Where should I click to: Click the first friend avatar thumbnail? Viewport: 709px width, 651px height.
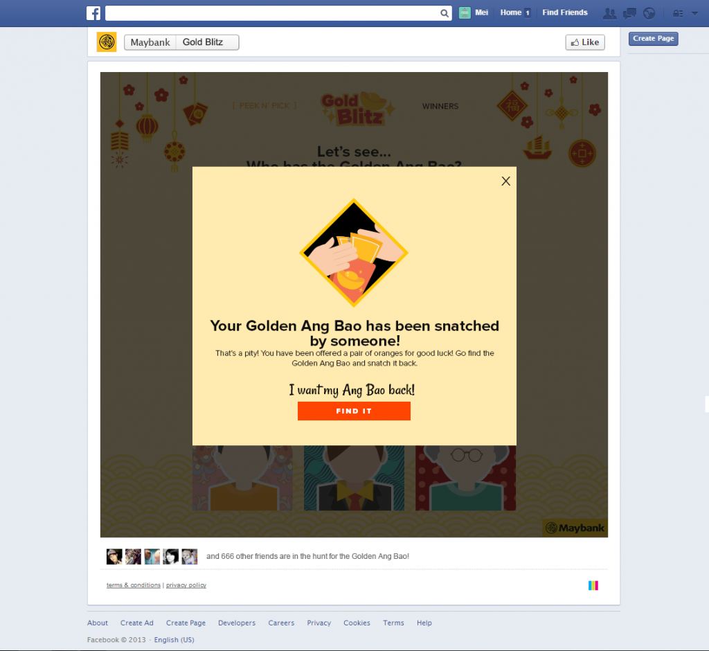click(x=114, y=556)
